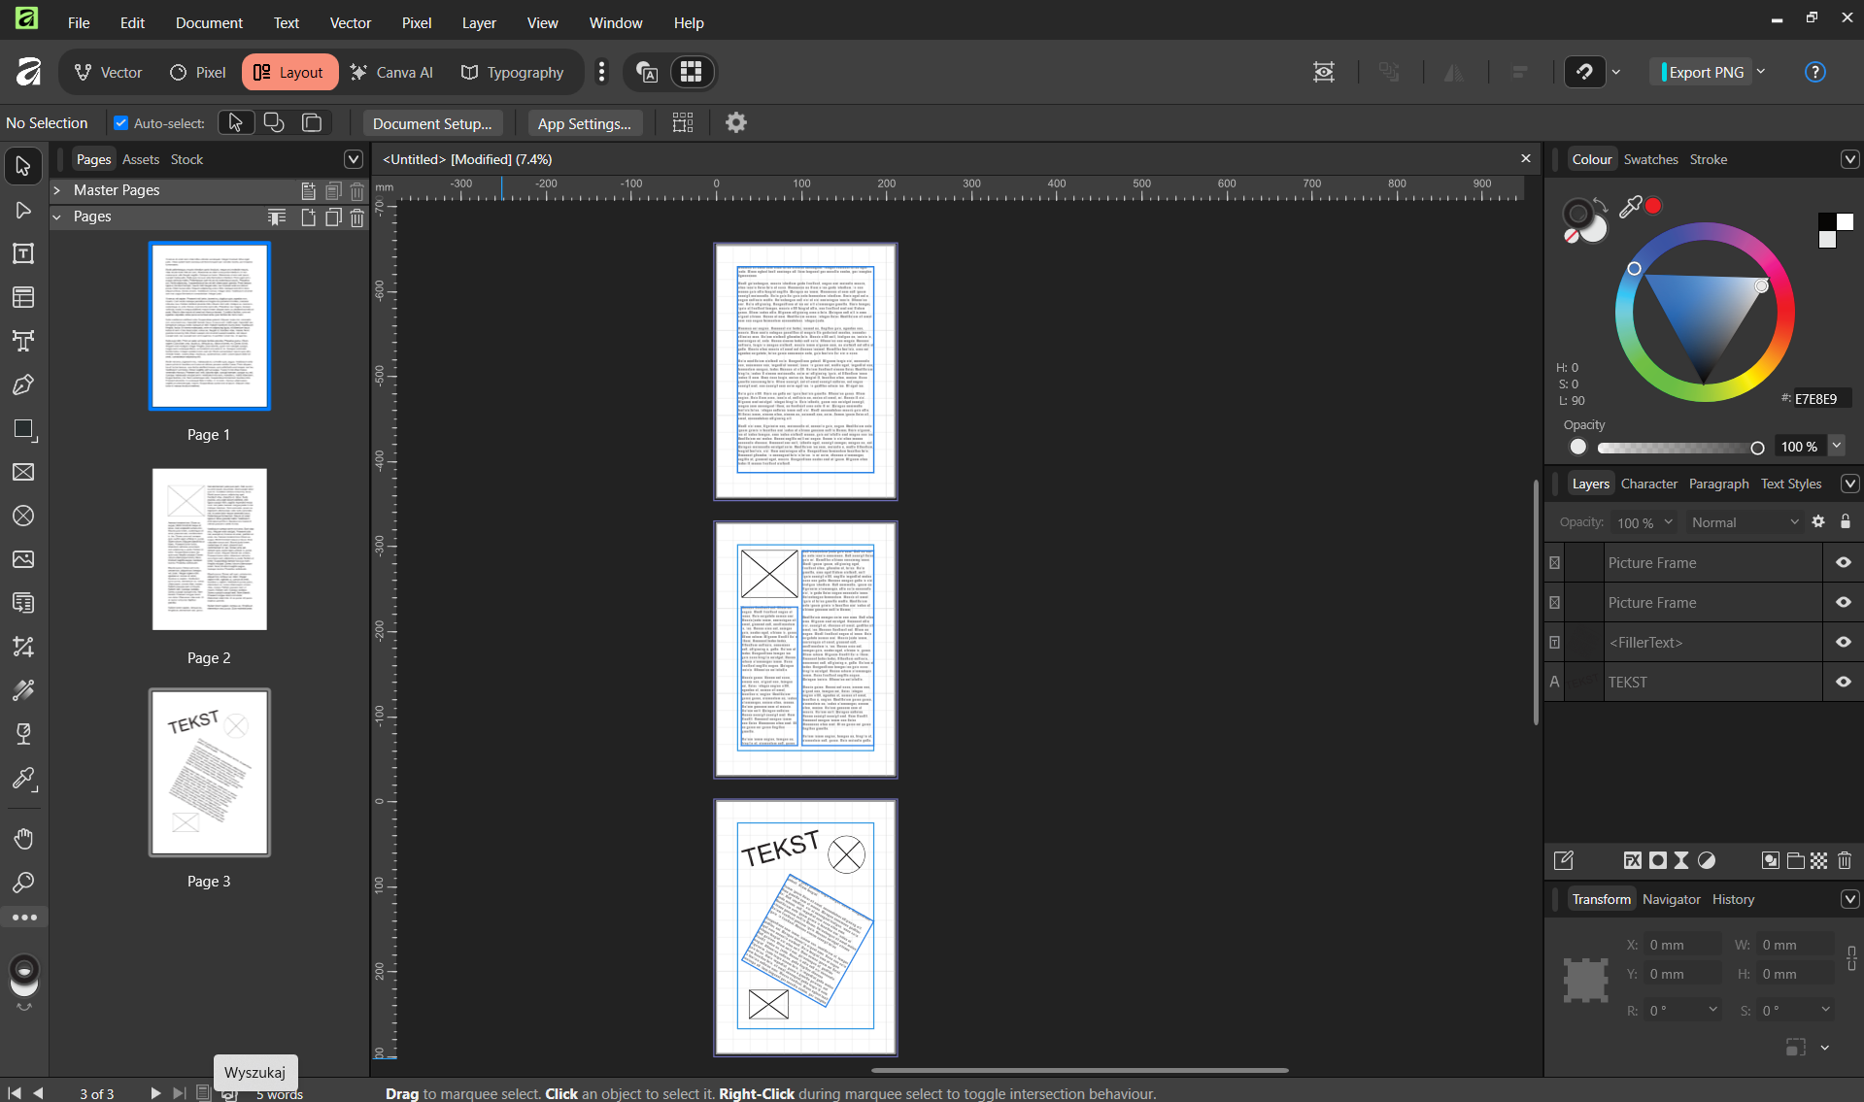The height and width of the screenshot is (1102, 1864).
Task: Pick the Picture Frame Rectangle tool
Action: click(23, 473)
